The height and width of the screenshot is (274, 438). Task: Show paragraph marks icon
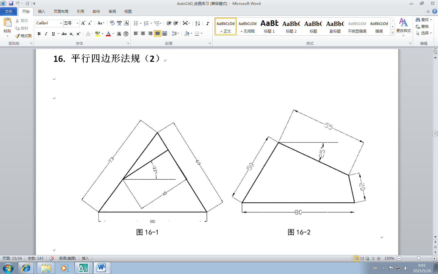[208, 23]
